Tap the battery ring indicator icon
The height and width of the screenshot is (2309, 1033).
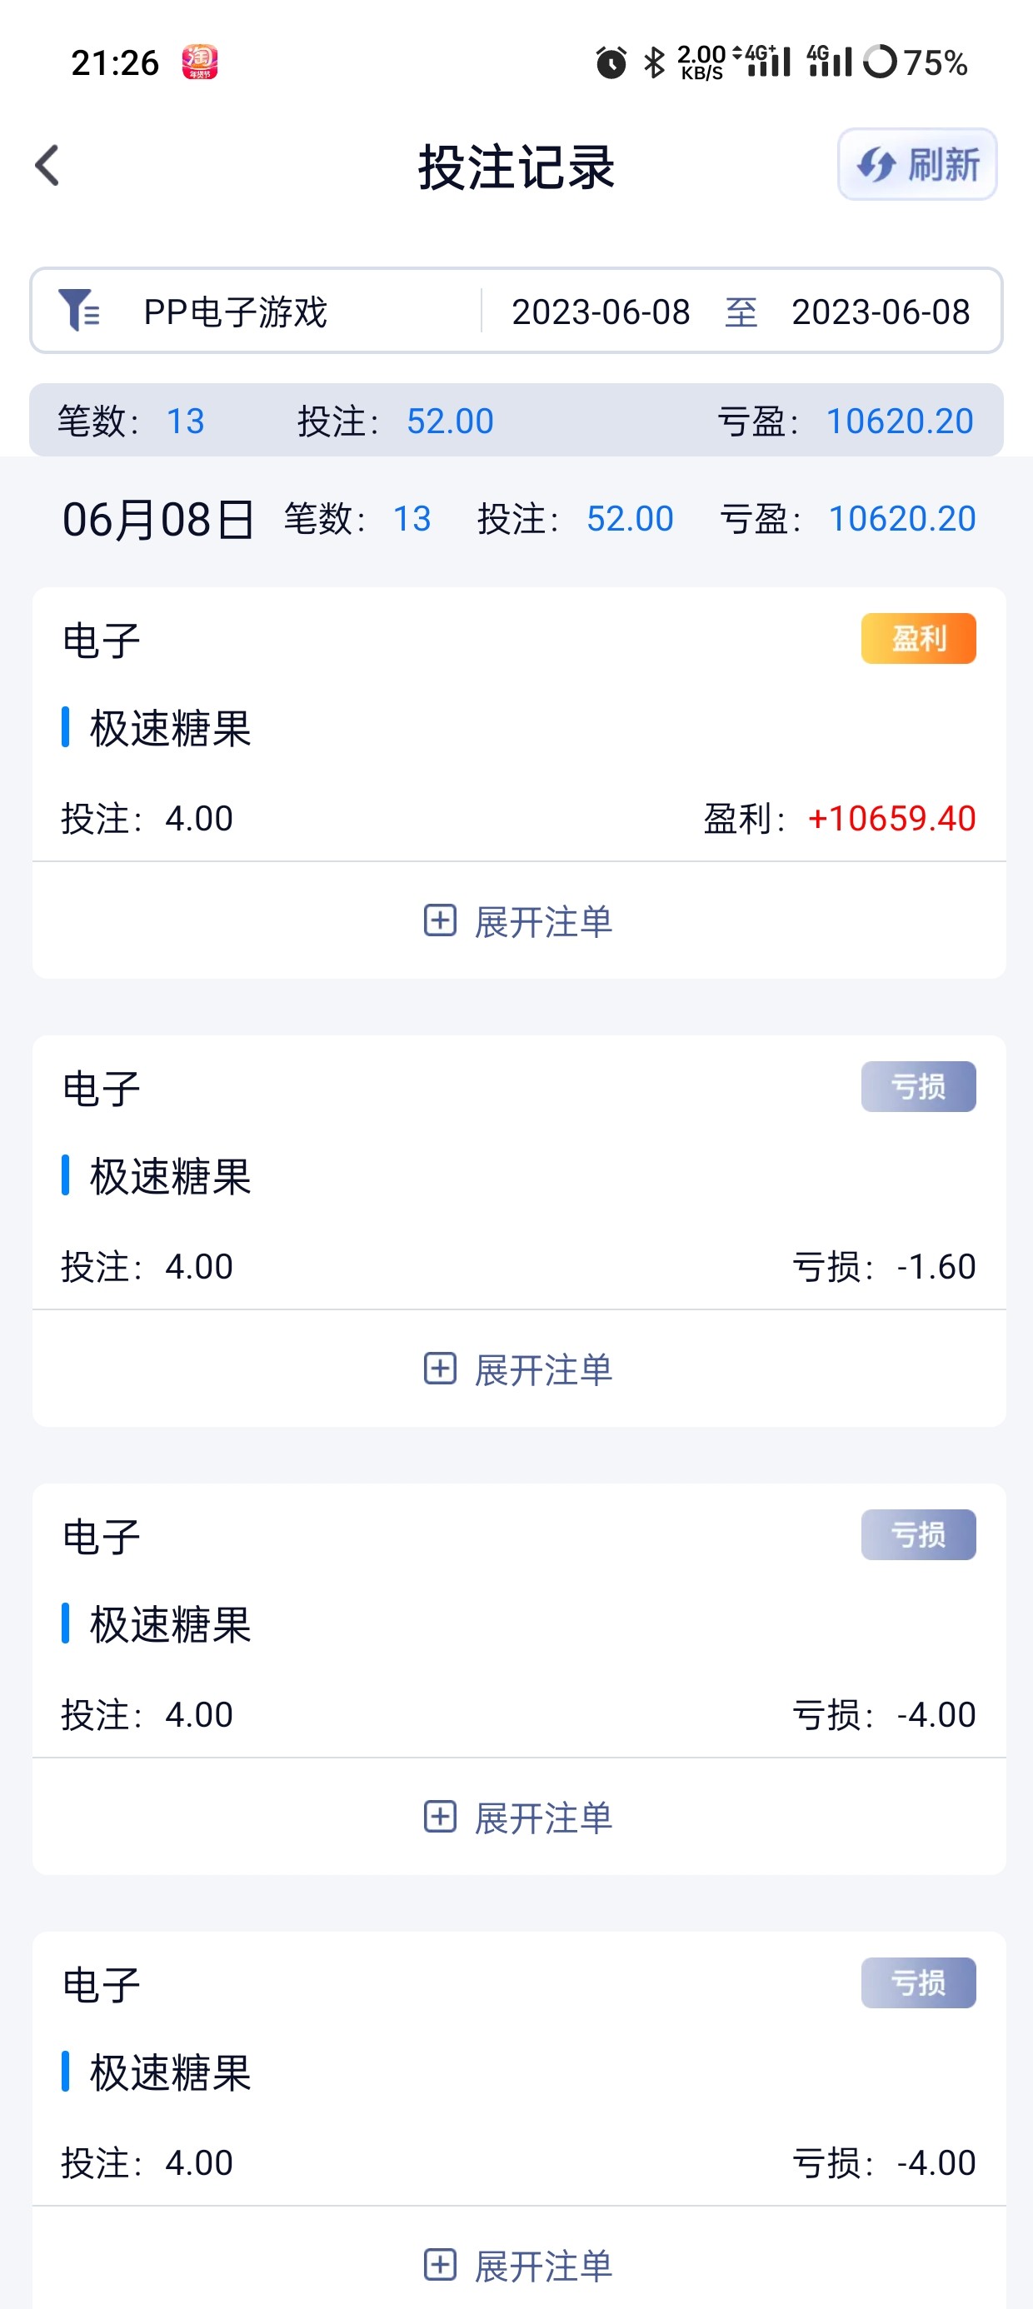click(879, 62)
